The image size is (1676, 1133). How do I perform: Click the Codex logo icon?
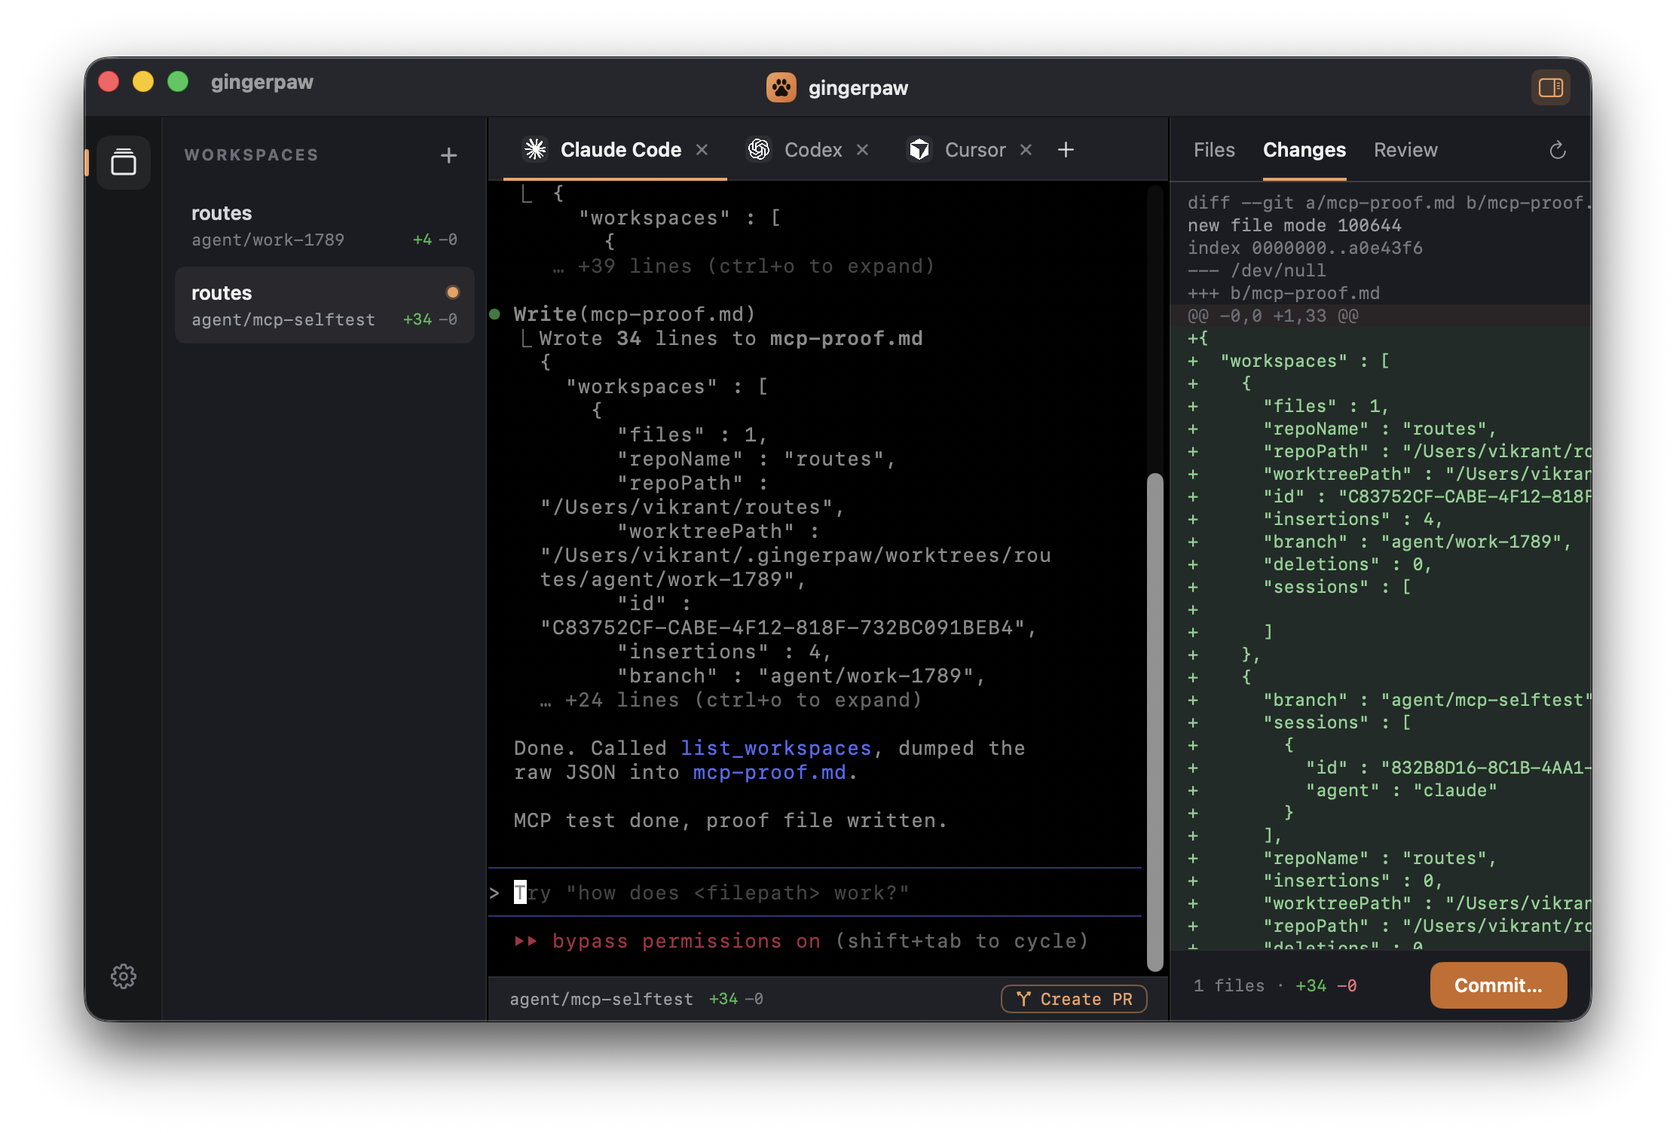click(758, 150)
